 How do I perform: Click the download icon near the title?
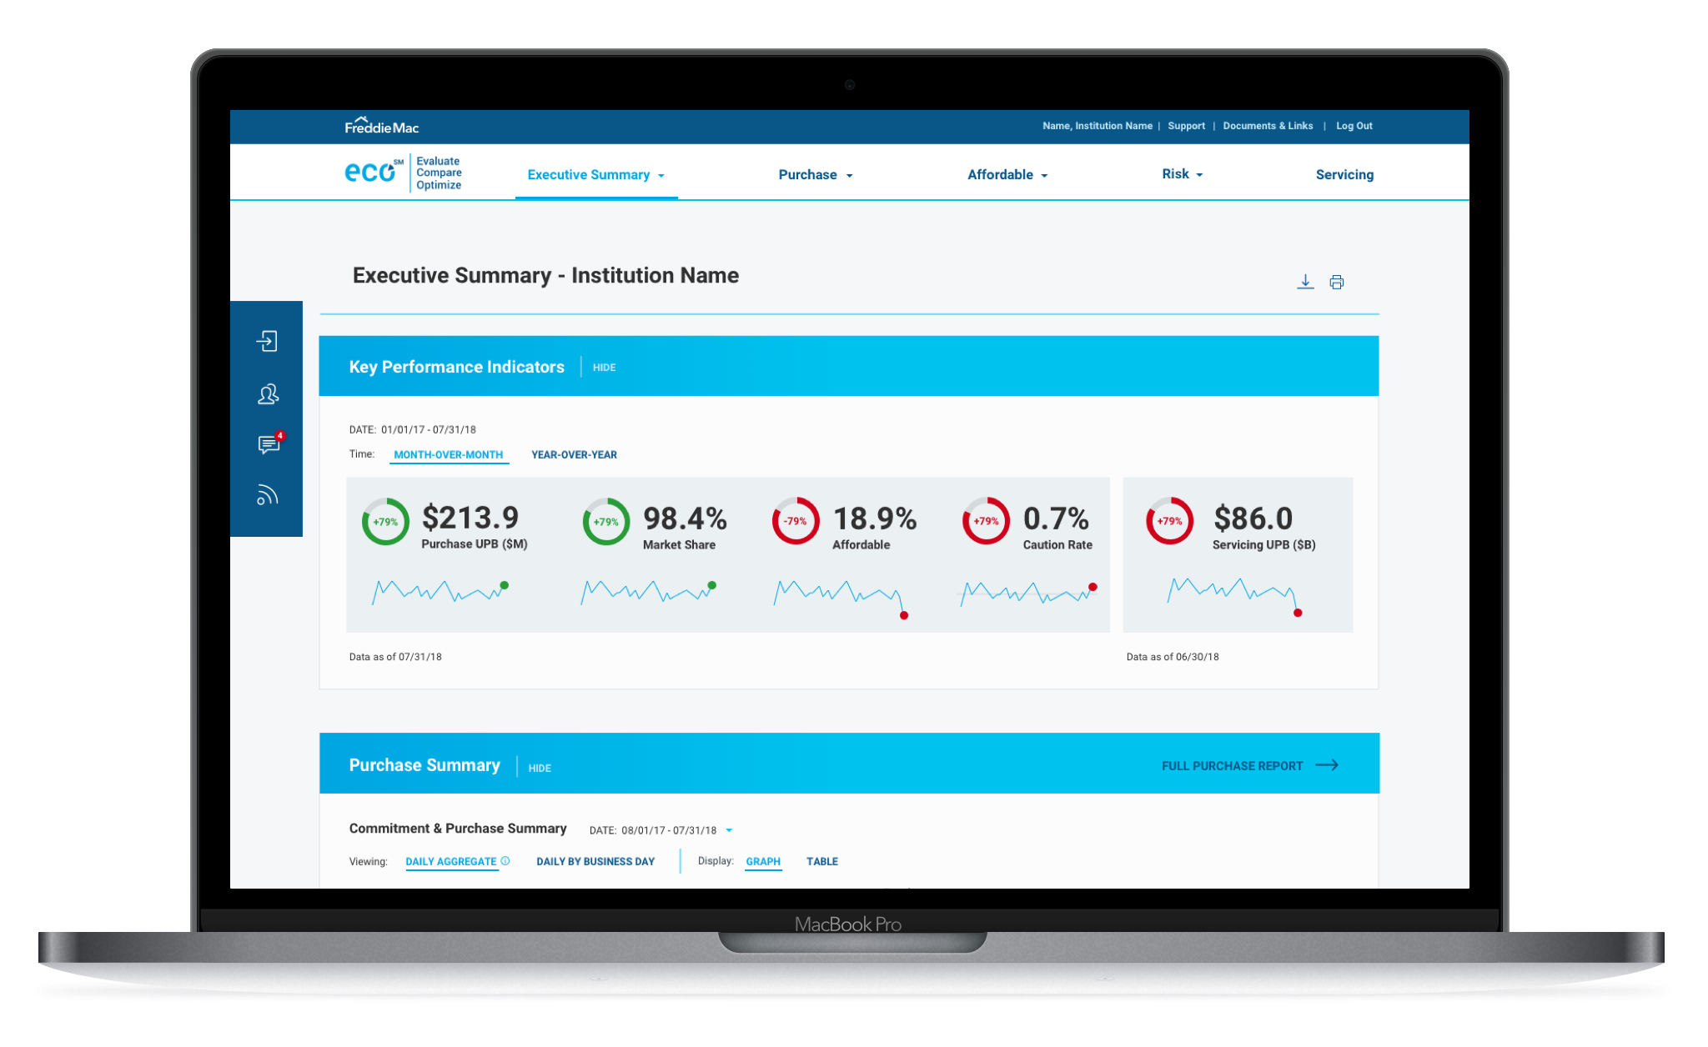pyautogui.click(x=1305, y=282)
